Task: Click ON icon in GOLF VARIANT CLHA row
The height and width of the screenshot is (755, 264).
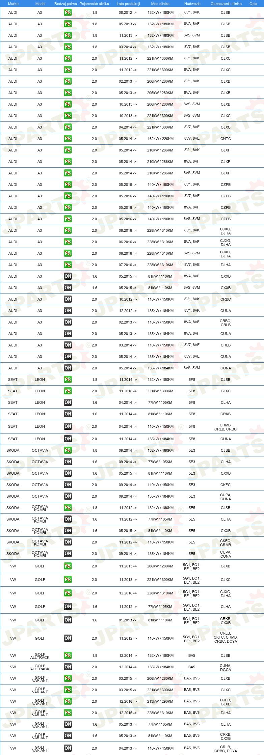Action: 68,724
